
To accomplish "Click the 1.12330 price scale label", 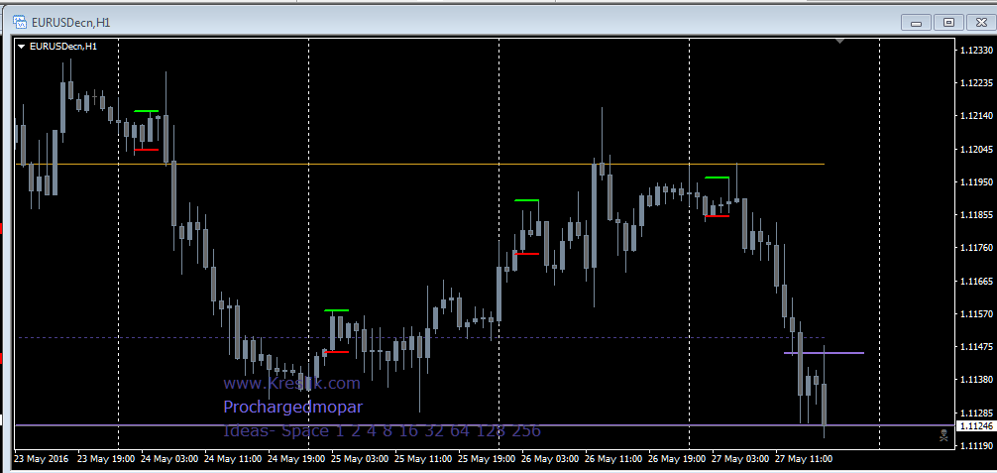I will click(x=978, y=50).
